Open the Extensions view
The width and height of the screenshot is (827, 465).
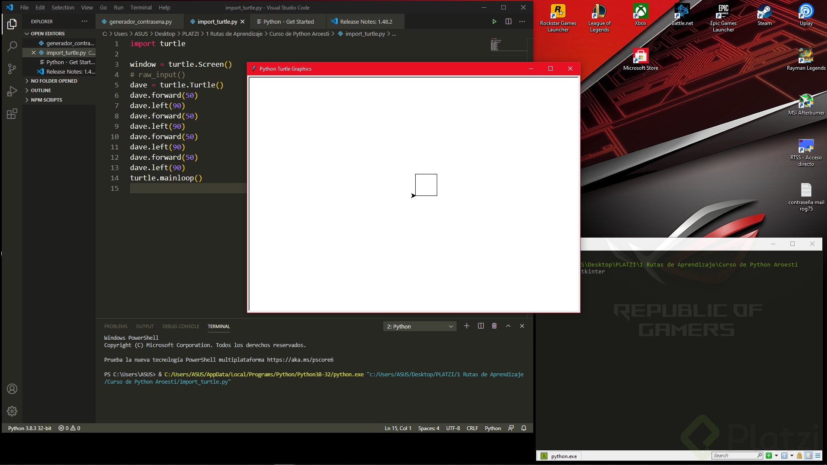(x=12, y=114)
